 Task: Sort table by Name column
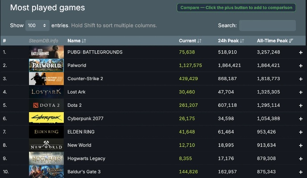pos(77,41)
